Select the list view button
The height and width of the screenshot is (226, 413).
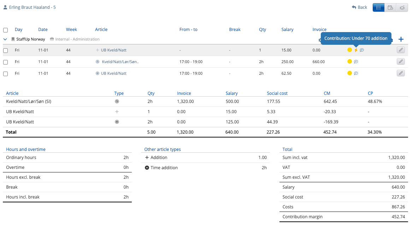[379, 7]
